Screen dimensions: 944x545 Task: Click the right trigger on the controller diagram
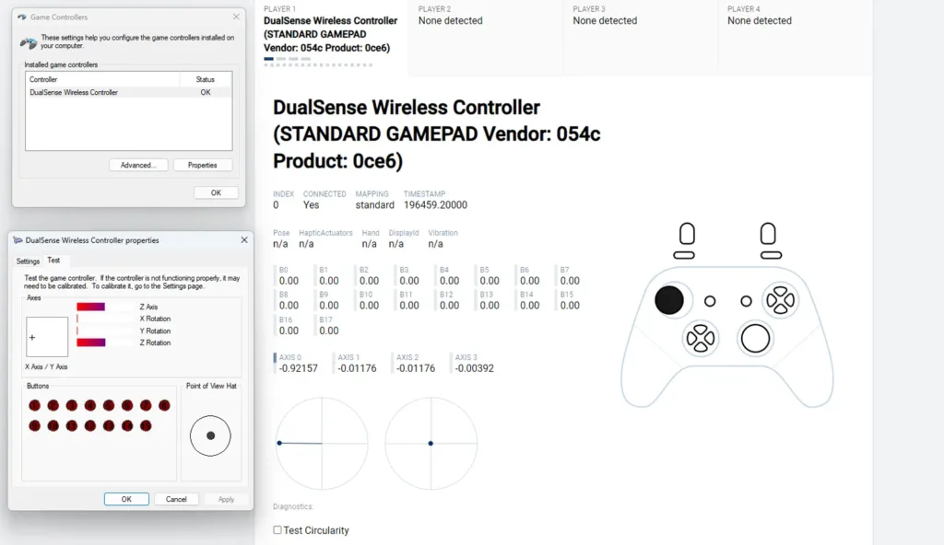click(x=768, y=234)
